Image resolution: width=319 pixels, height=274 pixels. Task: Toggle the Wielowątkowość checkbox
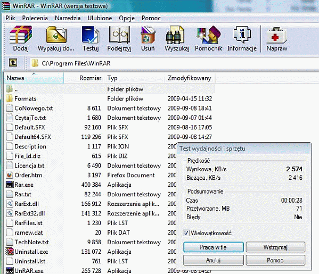[186, 233]
